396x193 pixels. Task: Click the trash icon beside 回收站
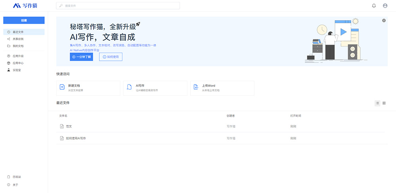pyautogui.click(x=9, y=177)
